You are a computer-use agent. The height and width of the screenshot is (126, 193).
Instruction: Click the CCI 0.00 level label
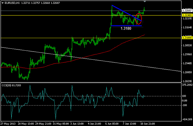(185, 101)
